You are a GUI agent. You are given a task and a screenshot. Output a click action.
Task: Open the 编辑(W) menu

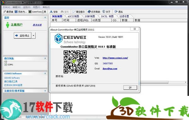point(16,7)
